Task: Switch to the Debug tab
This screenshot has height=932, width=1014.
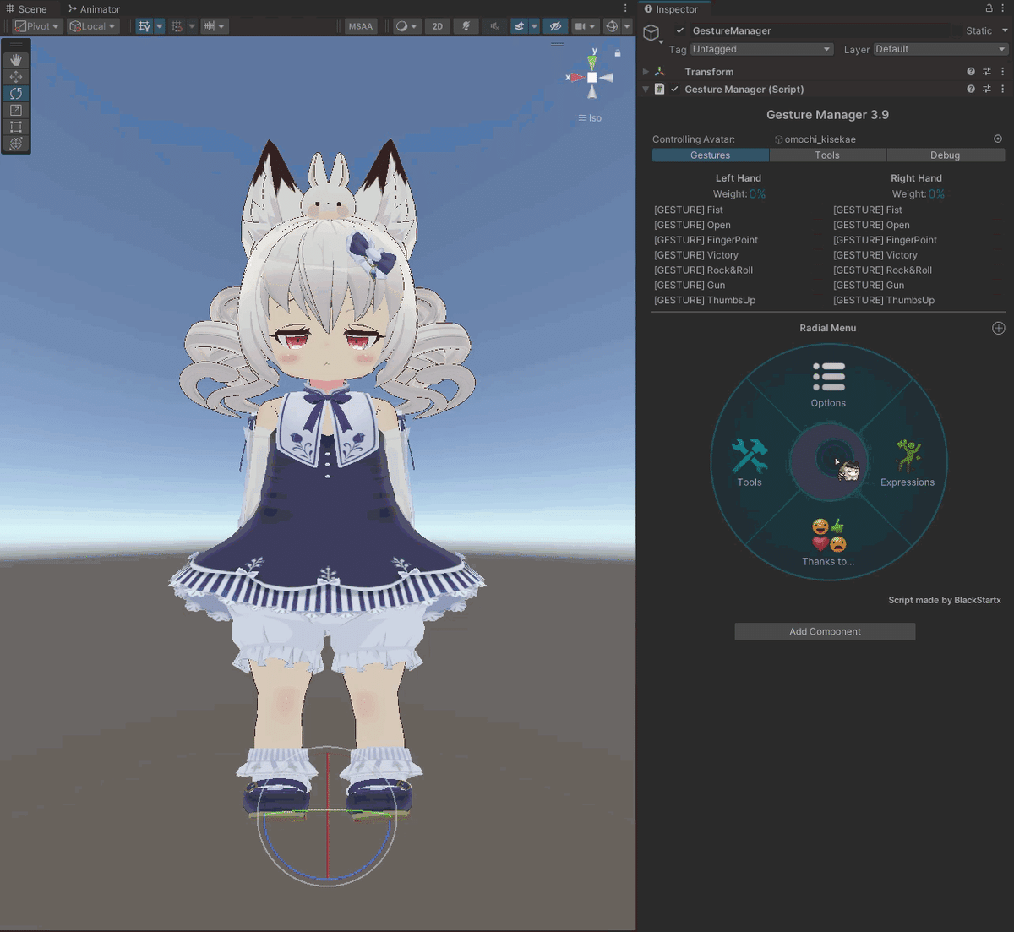Action: [x=945, y=155]
